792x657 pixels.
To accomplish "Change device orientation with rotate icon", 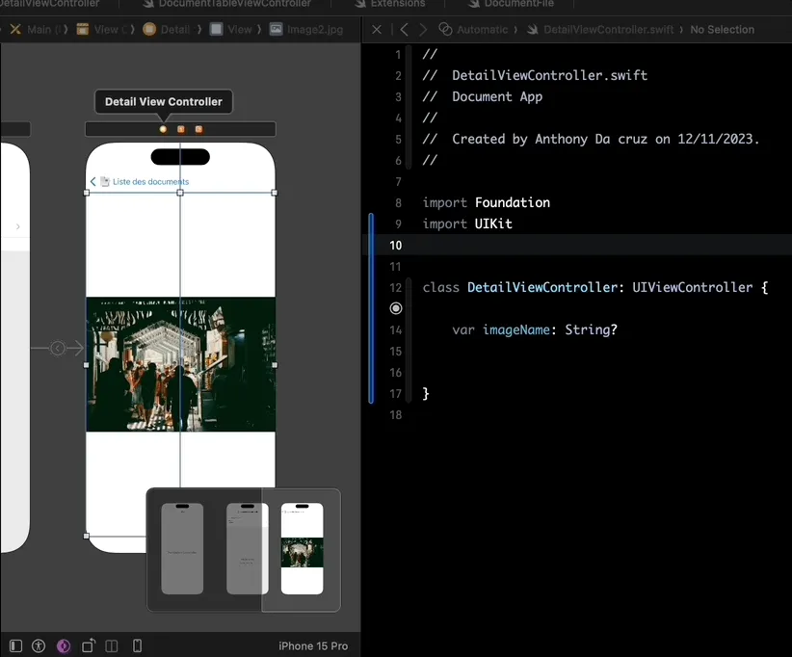I will coord(89,645).
